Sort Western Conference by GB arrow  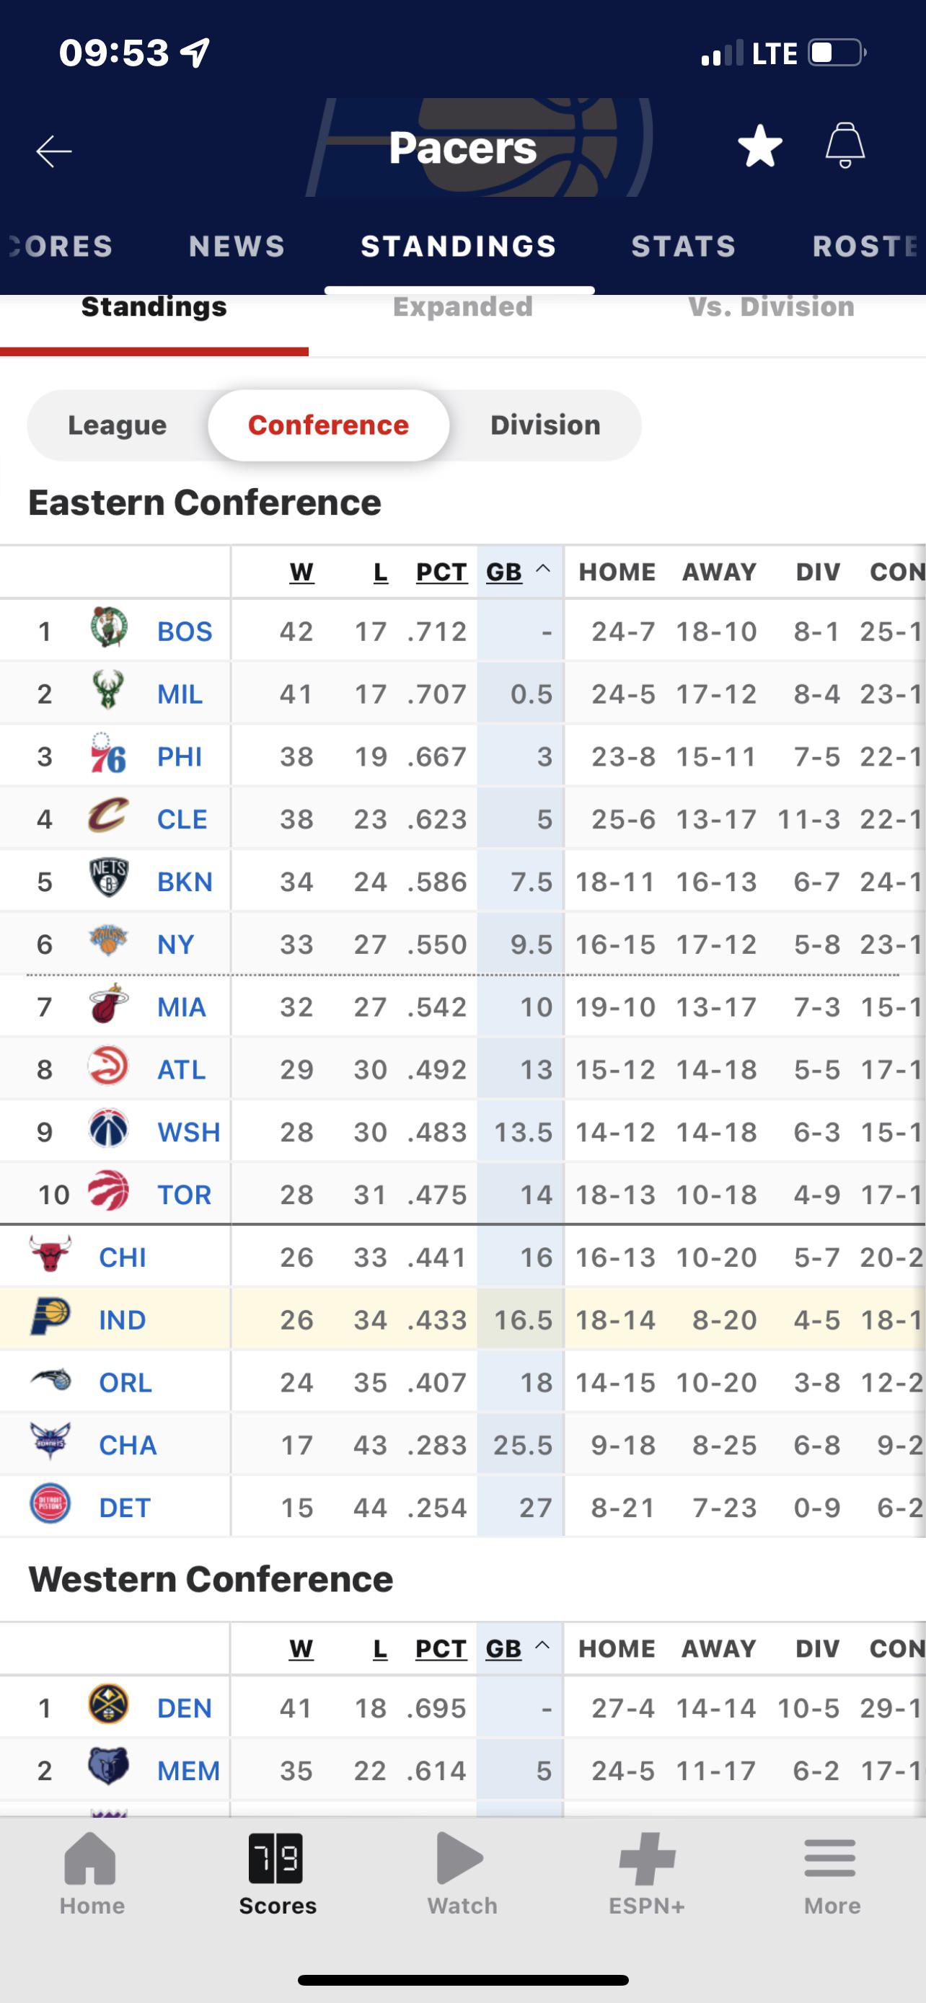click(544, 1645)
